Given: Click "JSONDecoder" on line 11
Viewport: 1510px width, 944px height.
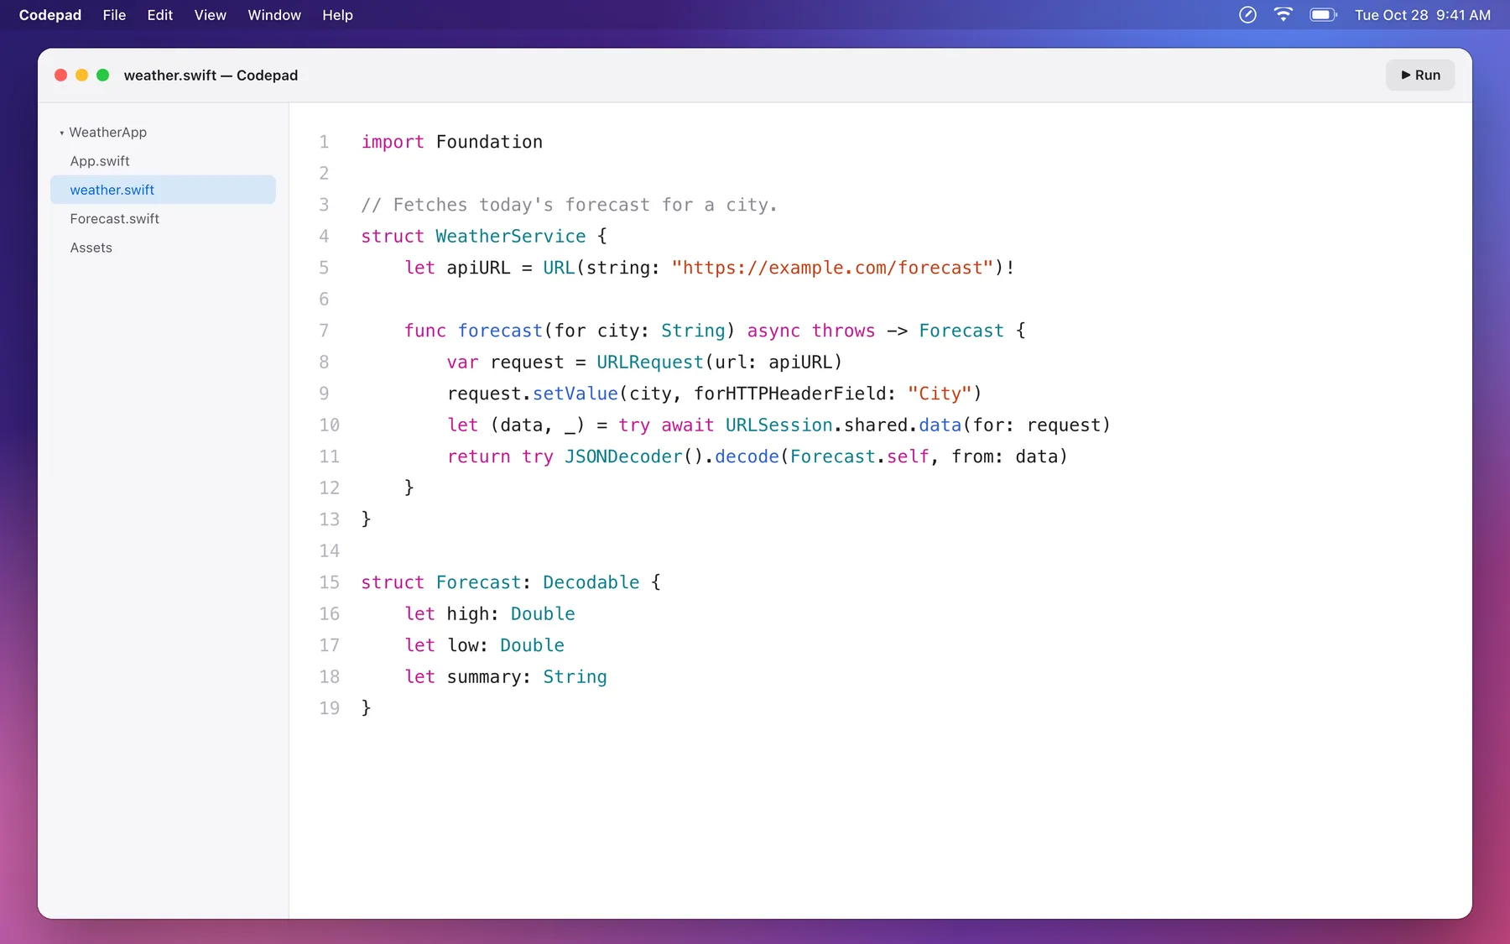Looking at the screenshot, I should (623, 456).
